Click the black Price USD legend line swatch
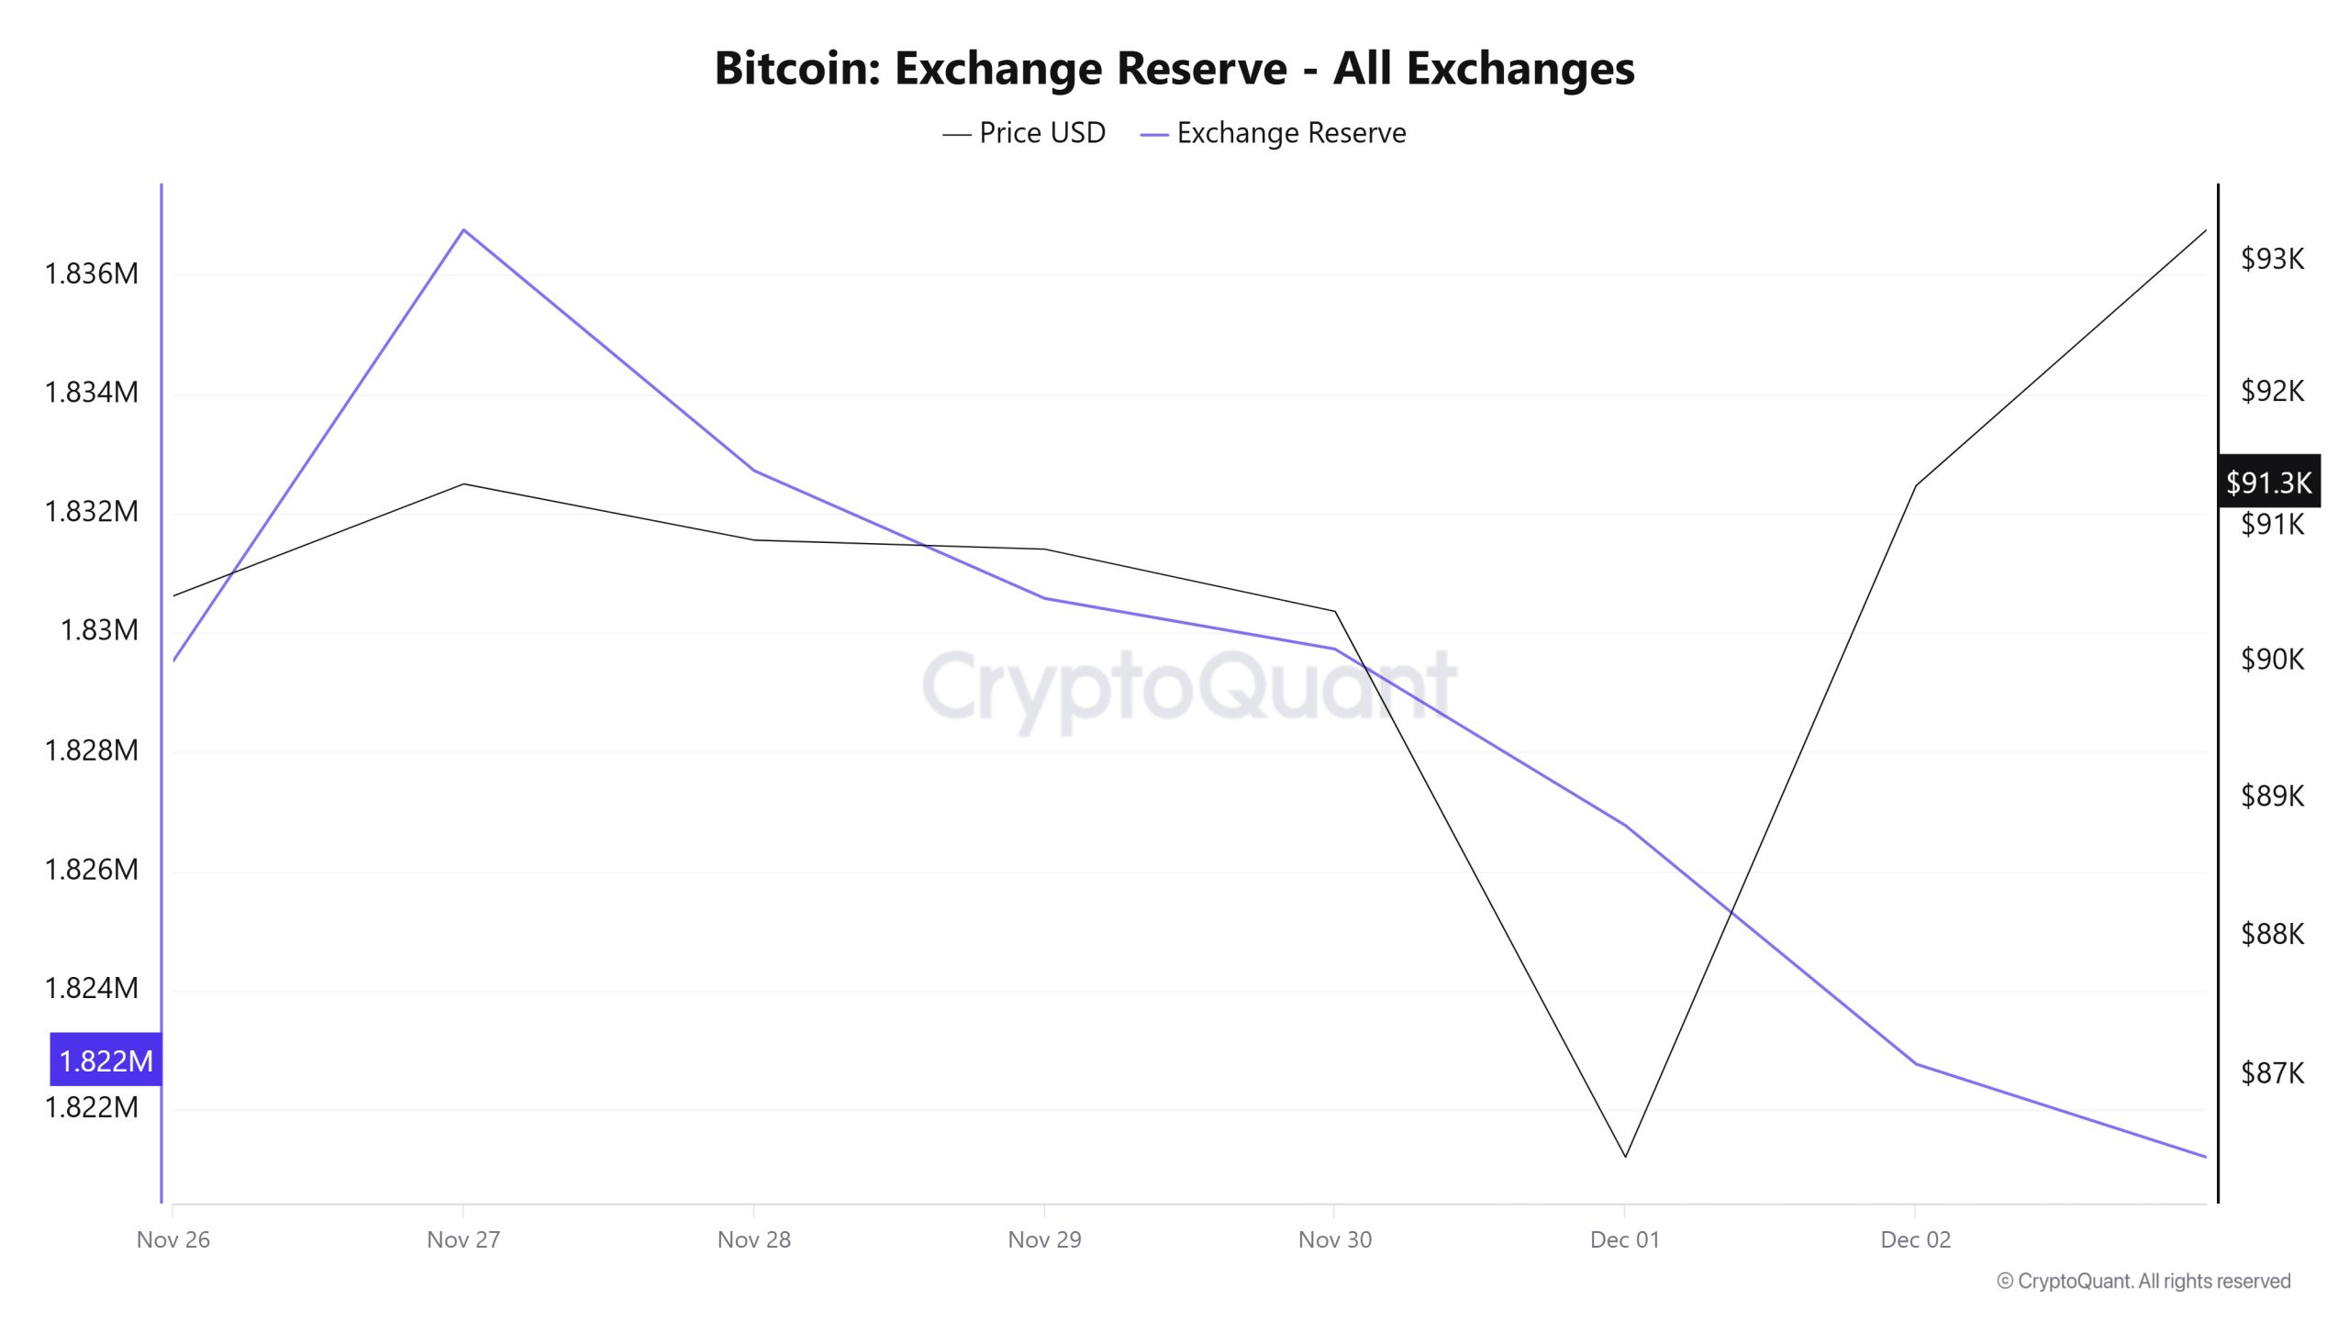Viewport: 2349px width, 1321px height. click(956, 135)
